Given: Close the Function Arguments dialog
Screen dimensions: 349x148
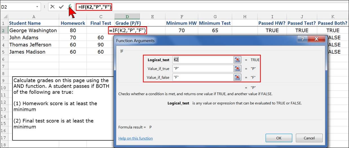Looking at the screenshot, I should pos(316,39).
